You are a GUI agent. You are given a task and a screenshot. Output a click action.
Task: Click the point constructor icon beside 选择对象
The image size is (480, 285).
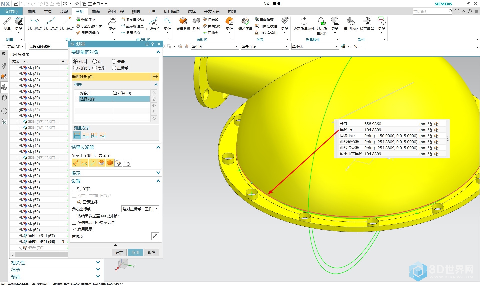point(155,77)
